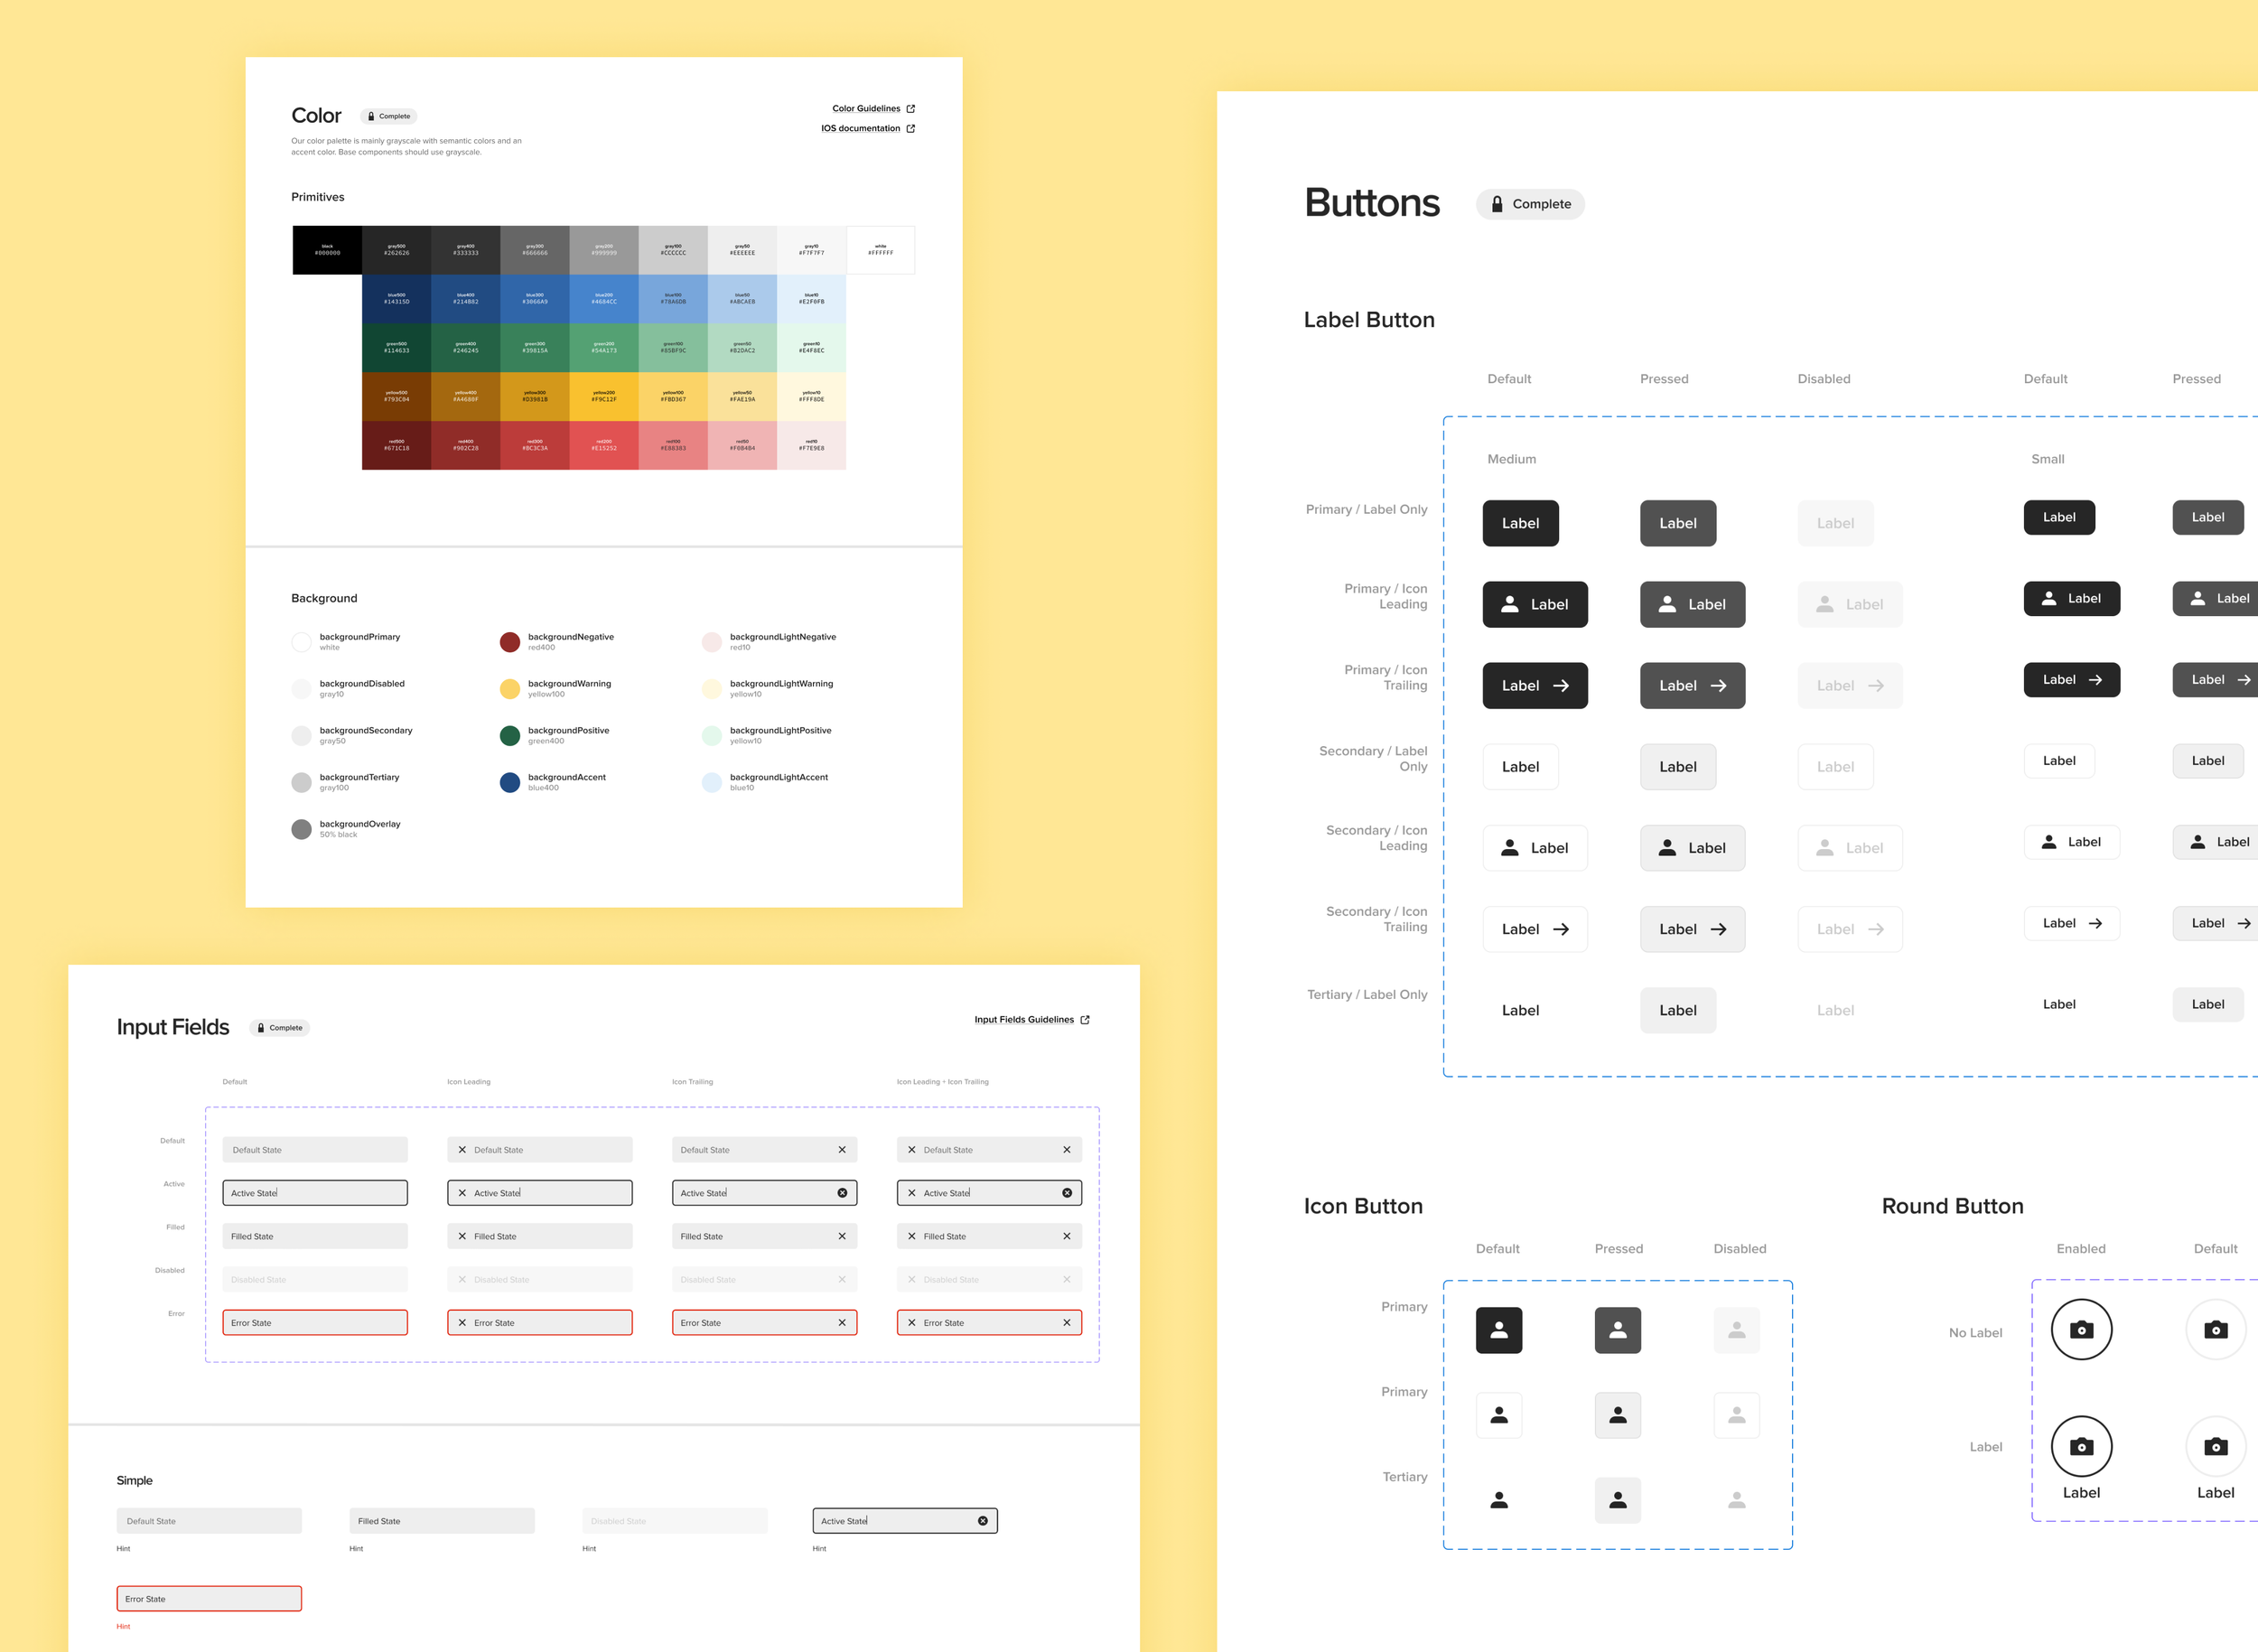Click the tertiary default person icon button
Screen dimensions: 2258x1652
pos(1498,1500)
